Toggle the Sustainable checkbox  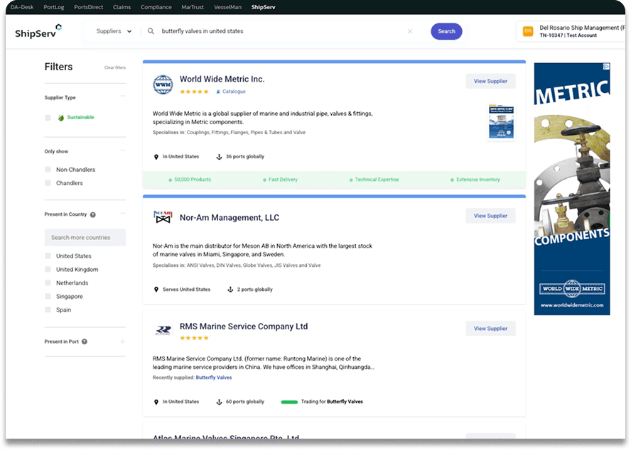(48, 117)
